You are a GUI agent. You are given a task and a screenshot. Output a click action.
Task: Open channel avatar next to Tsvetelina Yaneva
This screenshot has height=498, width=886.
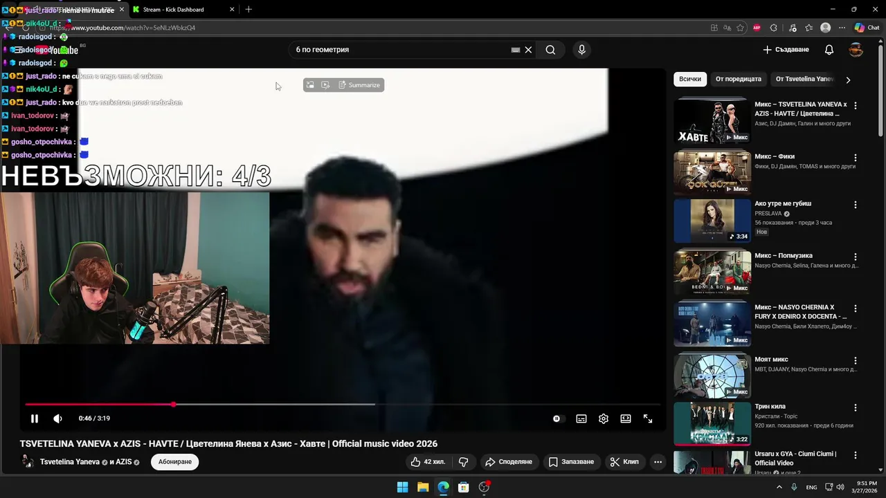tap(28, 461)
